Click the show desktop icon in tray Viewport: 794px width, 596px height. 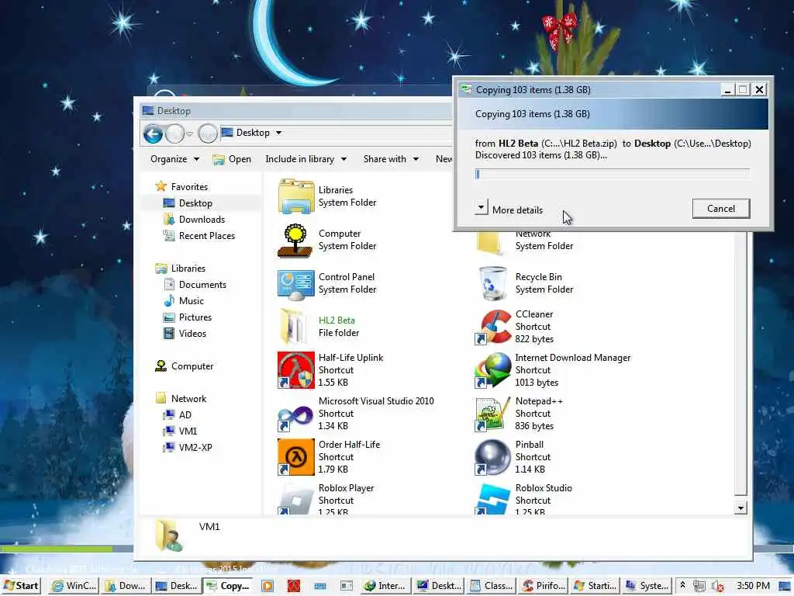785,587
